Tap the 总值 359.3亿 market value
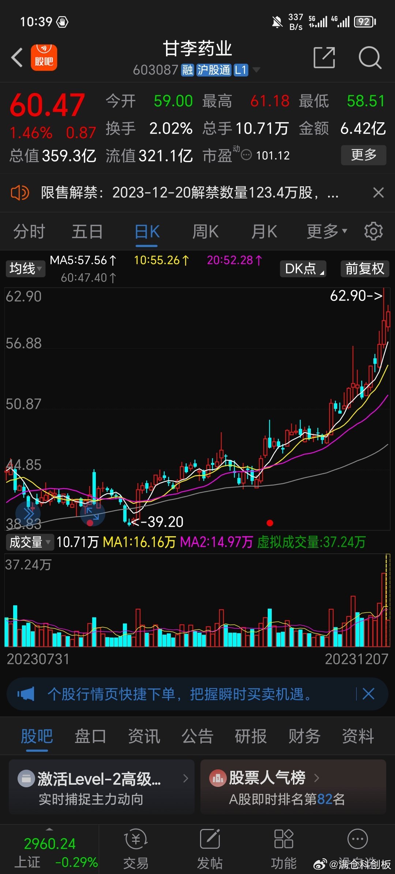 [53, 156]
